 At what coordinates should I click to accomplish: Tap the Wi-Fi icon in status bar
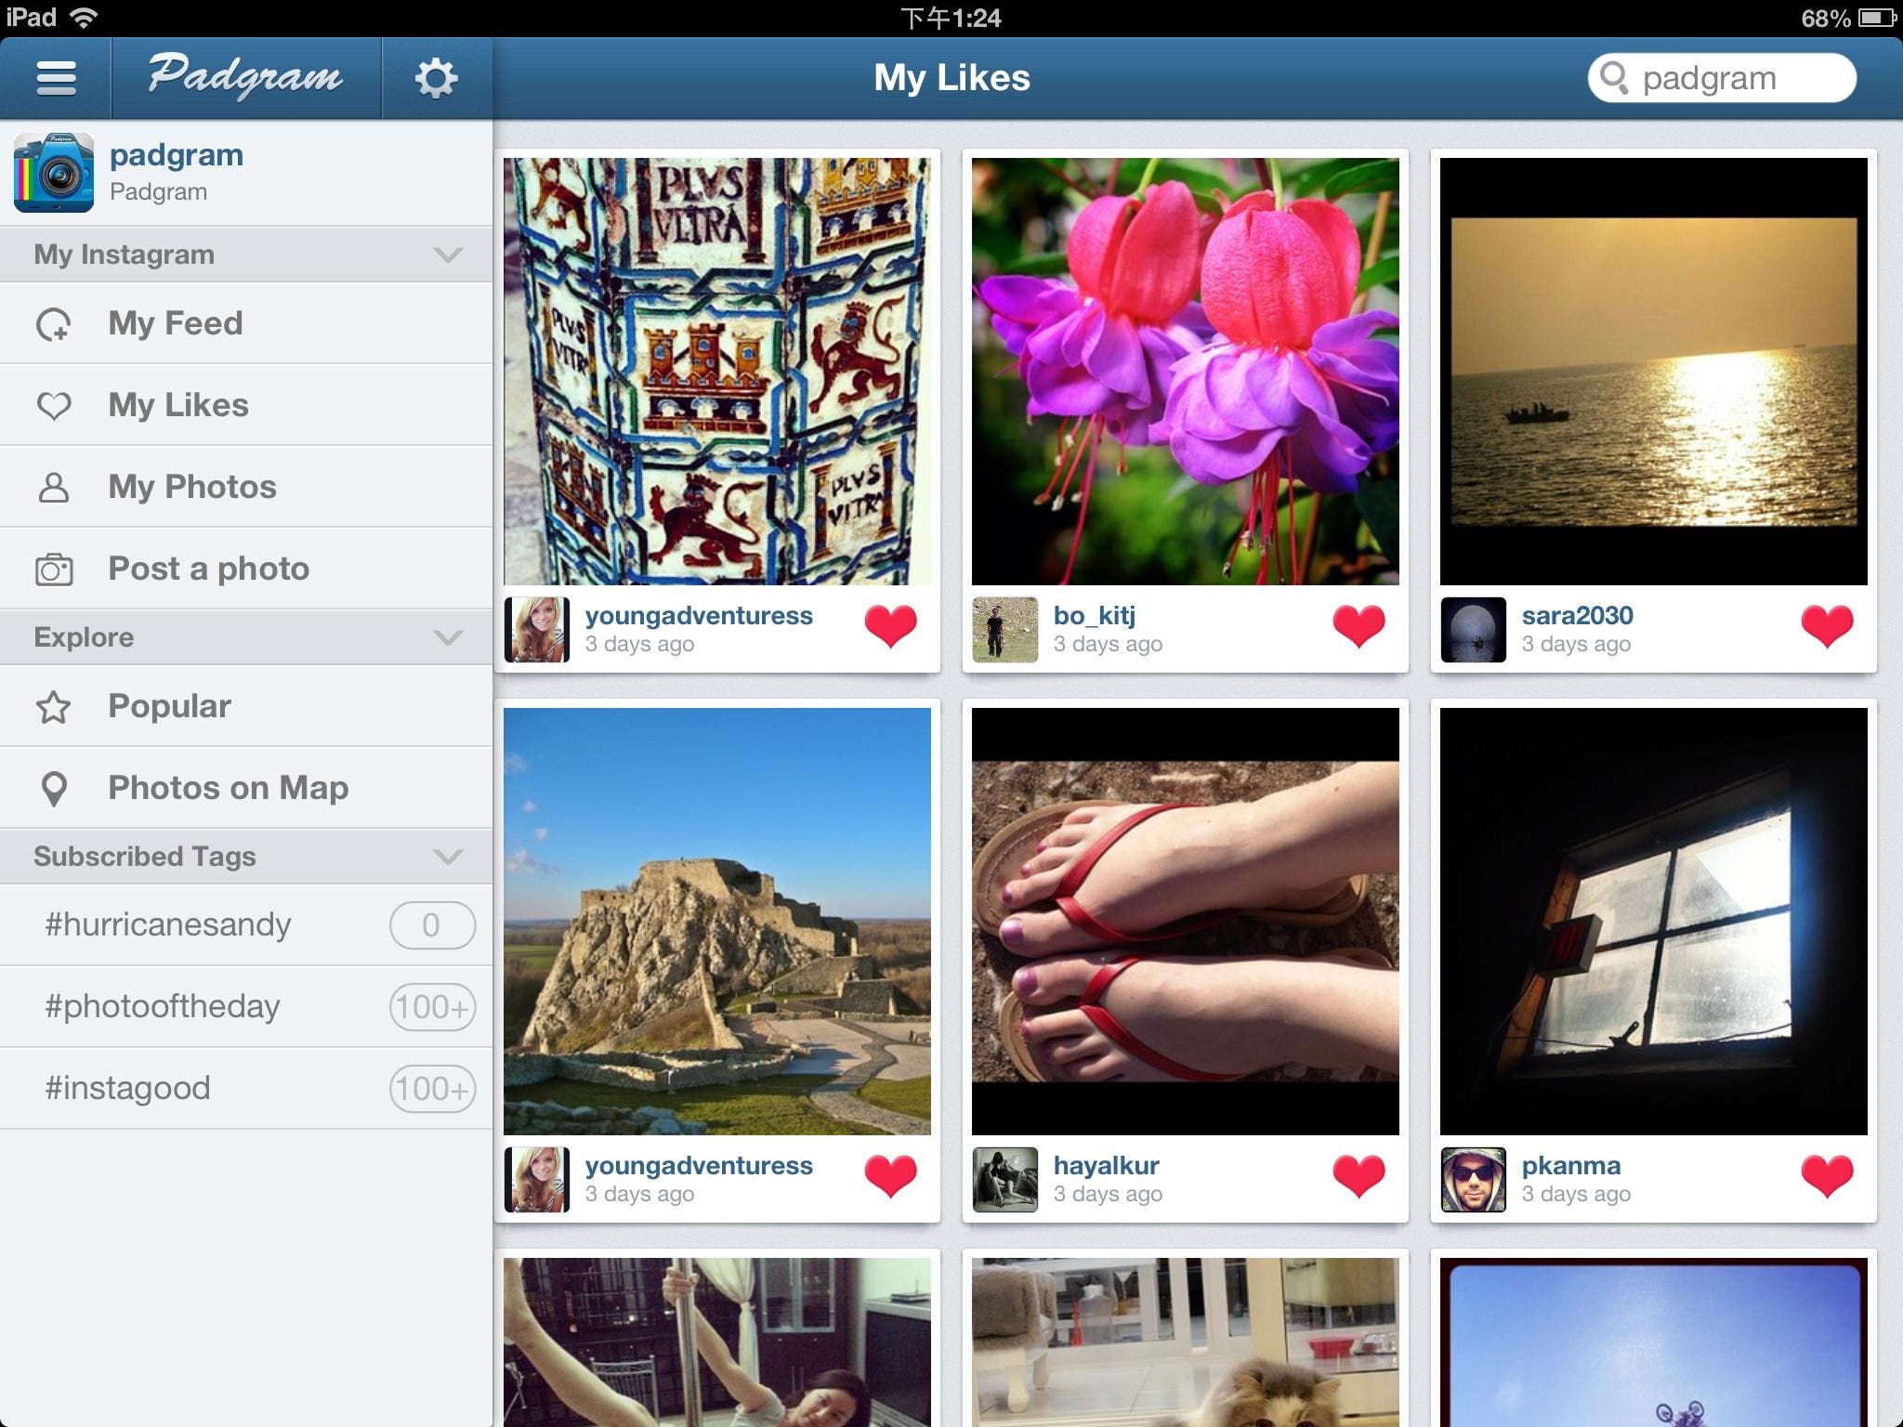pyautogui.click(x=84, y=18)
